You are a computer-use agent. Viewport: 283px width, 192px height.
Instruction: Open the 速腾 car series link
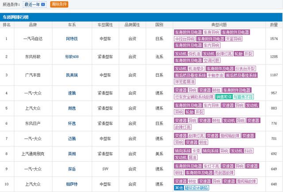tap(72, 93)
